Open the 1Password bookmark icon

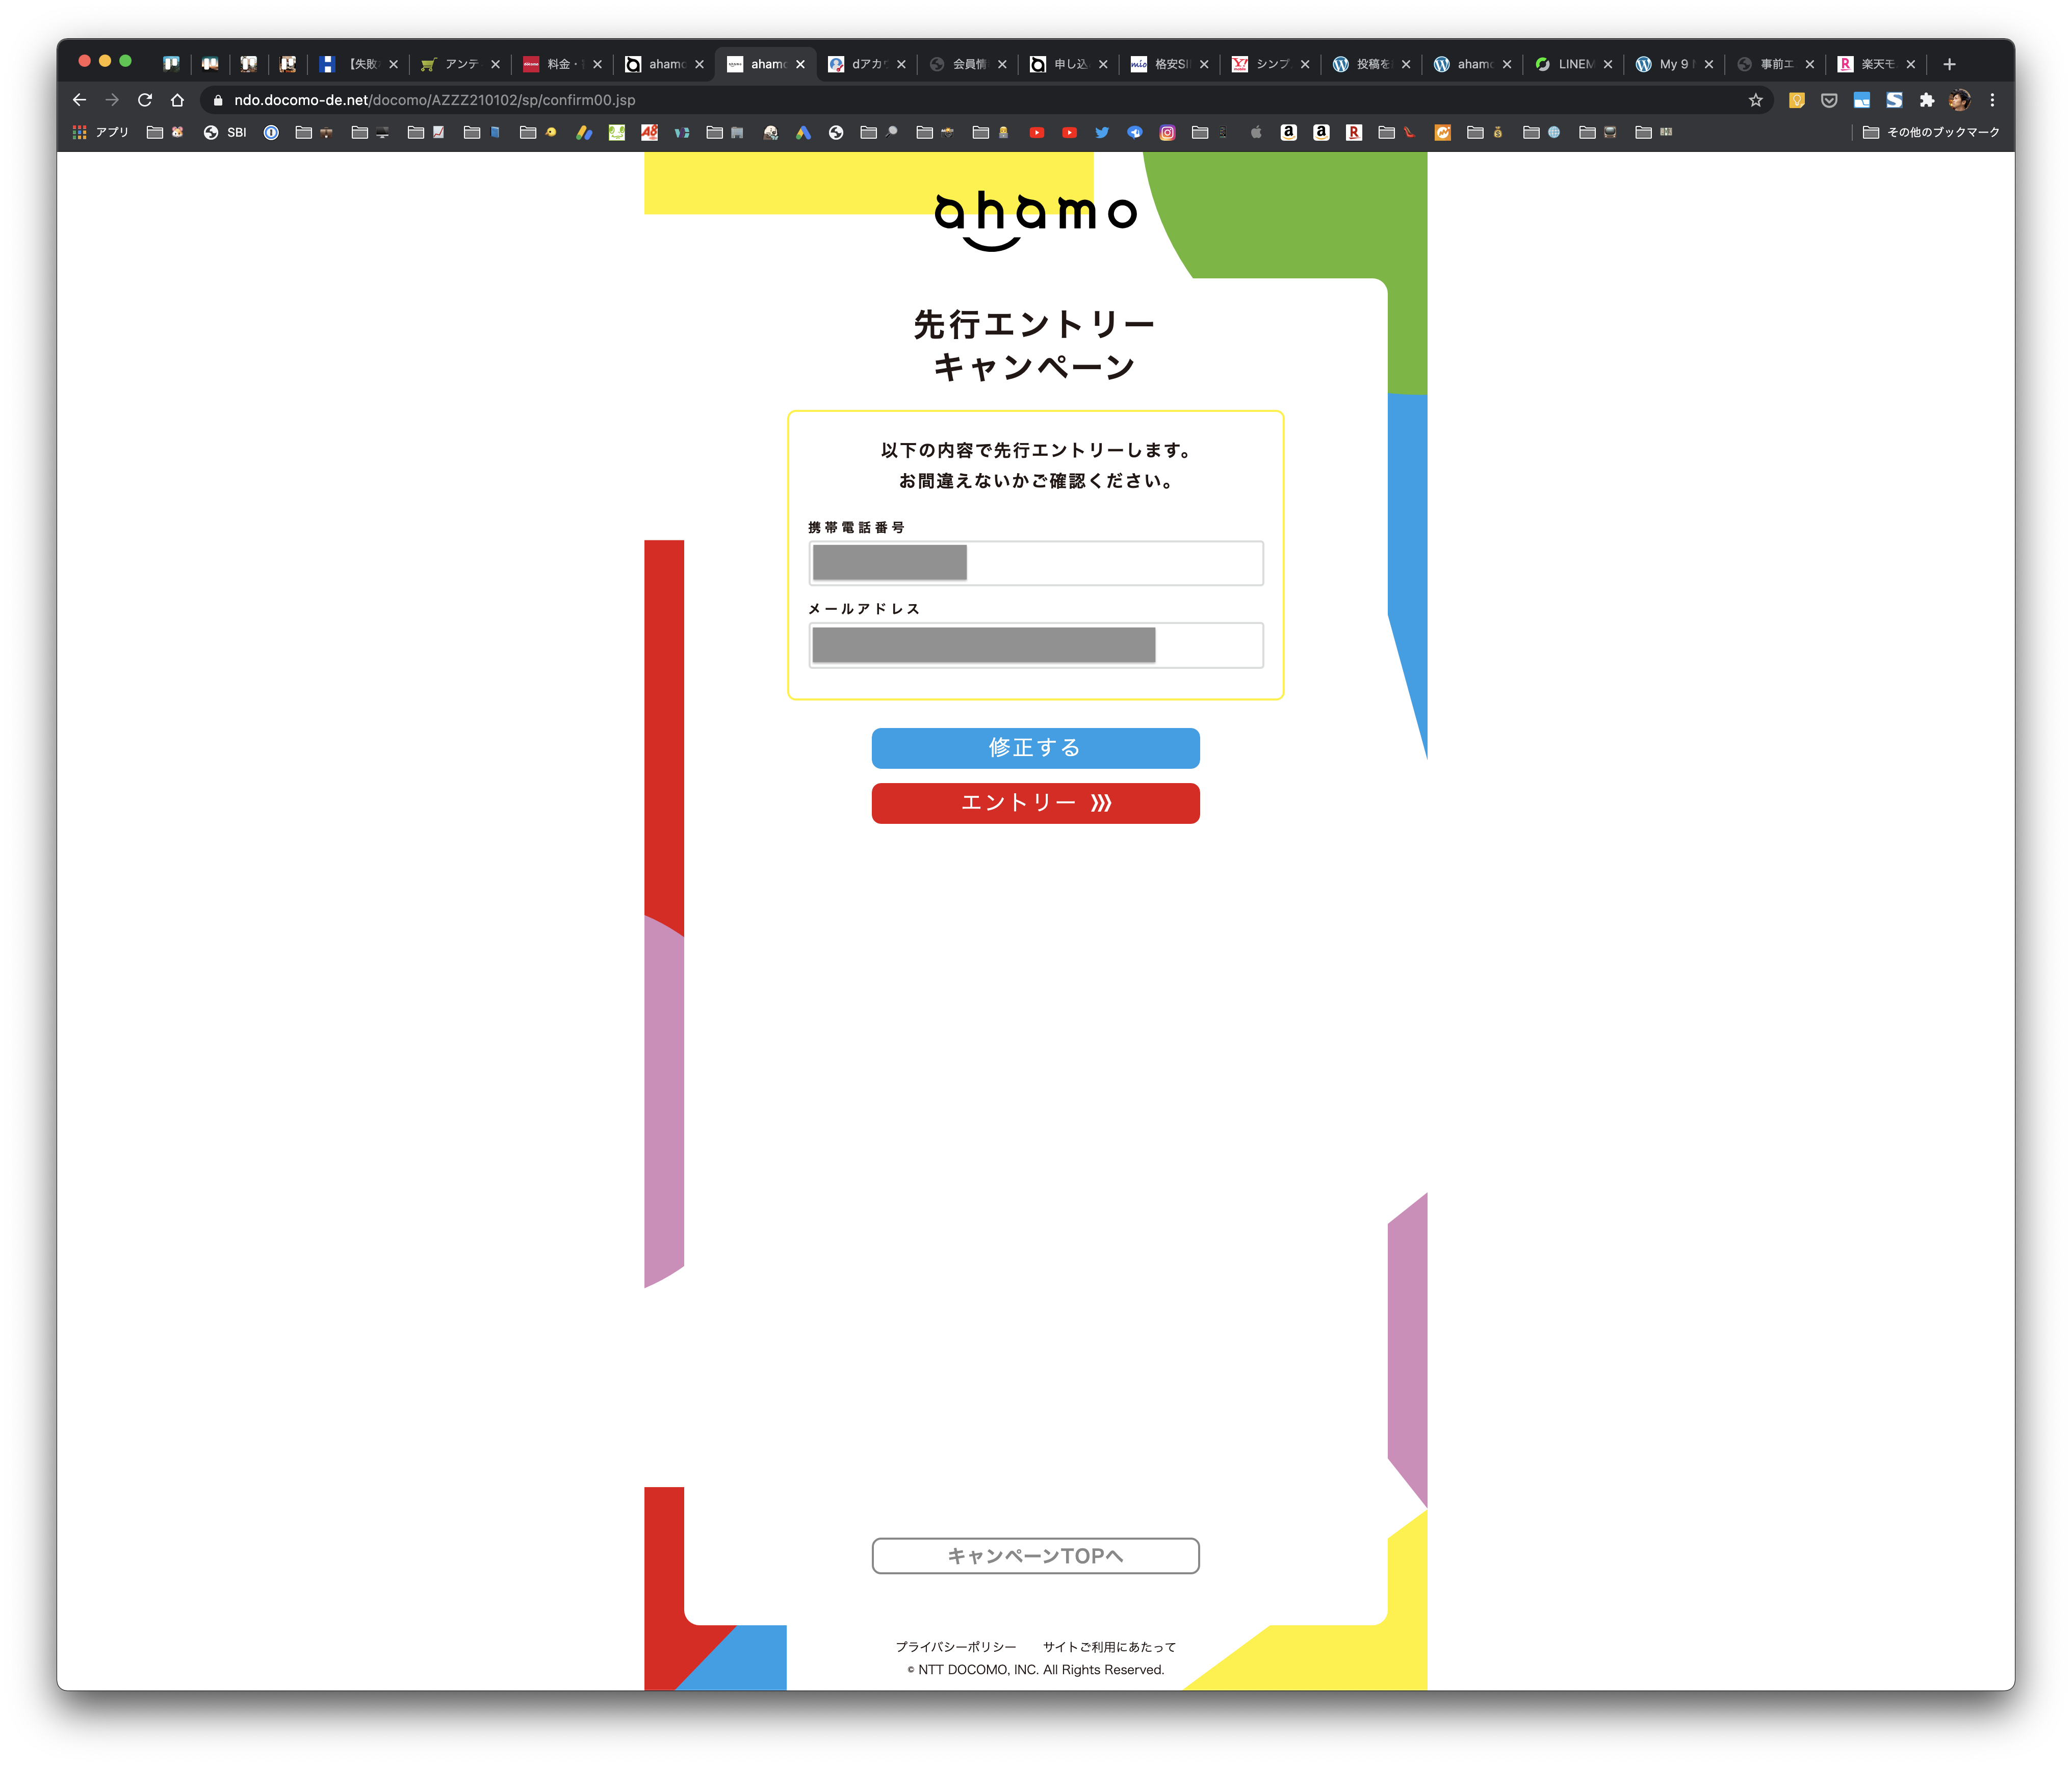pyautogui.click(x=271, y=132)
